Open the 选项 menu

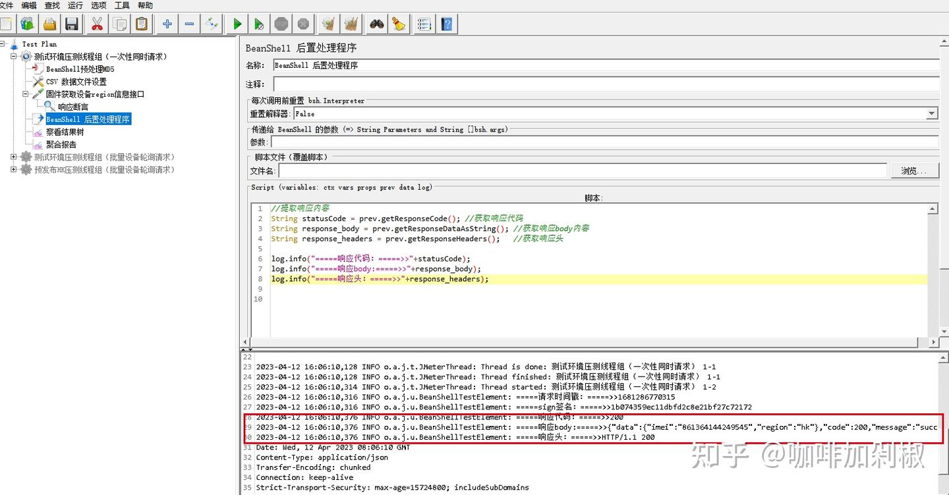point(98,5)
